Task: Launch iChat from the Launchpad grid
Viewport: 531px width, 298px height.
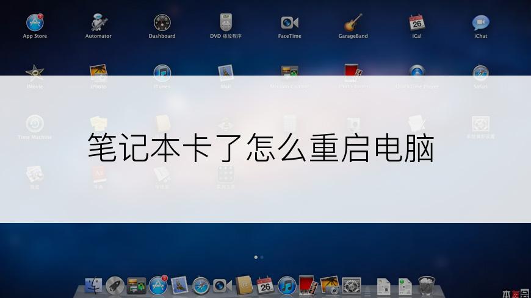Action: coord(480,23)
